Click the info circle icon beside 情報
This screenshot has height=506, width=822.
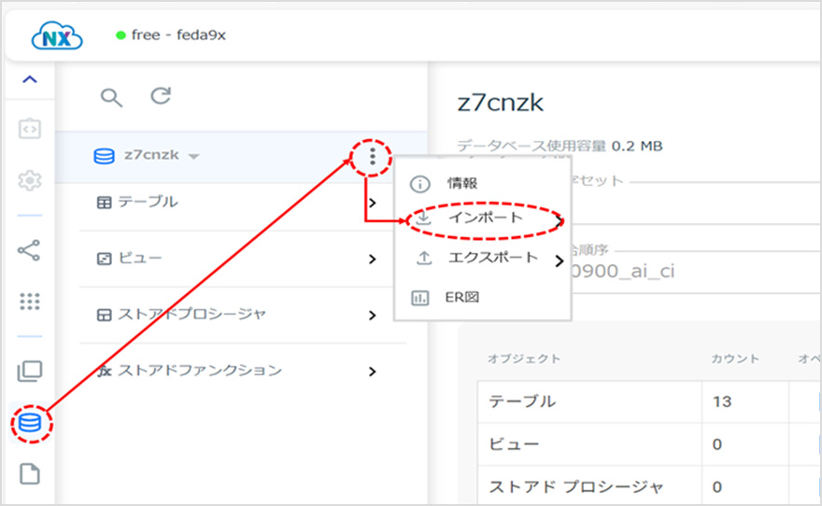[420, 184]
